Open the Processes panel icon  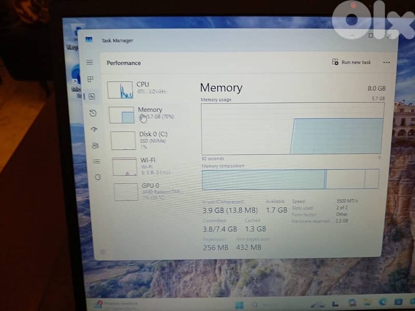(x=91, y=79)
